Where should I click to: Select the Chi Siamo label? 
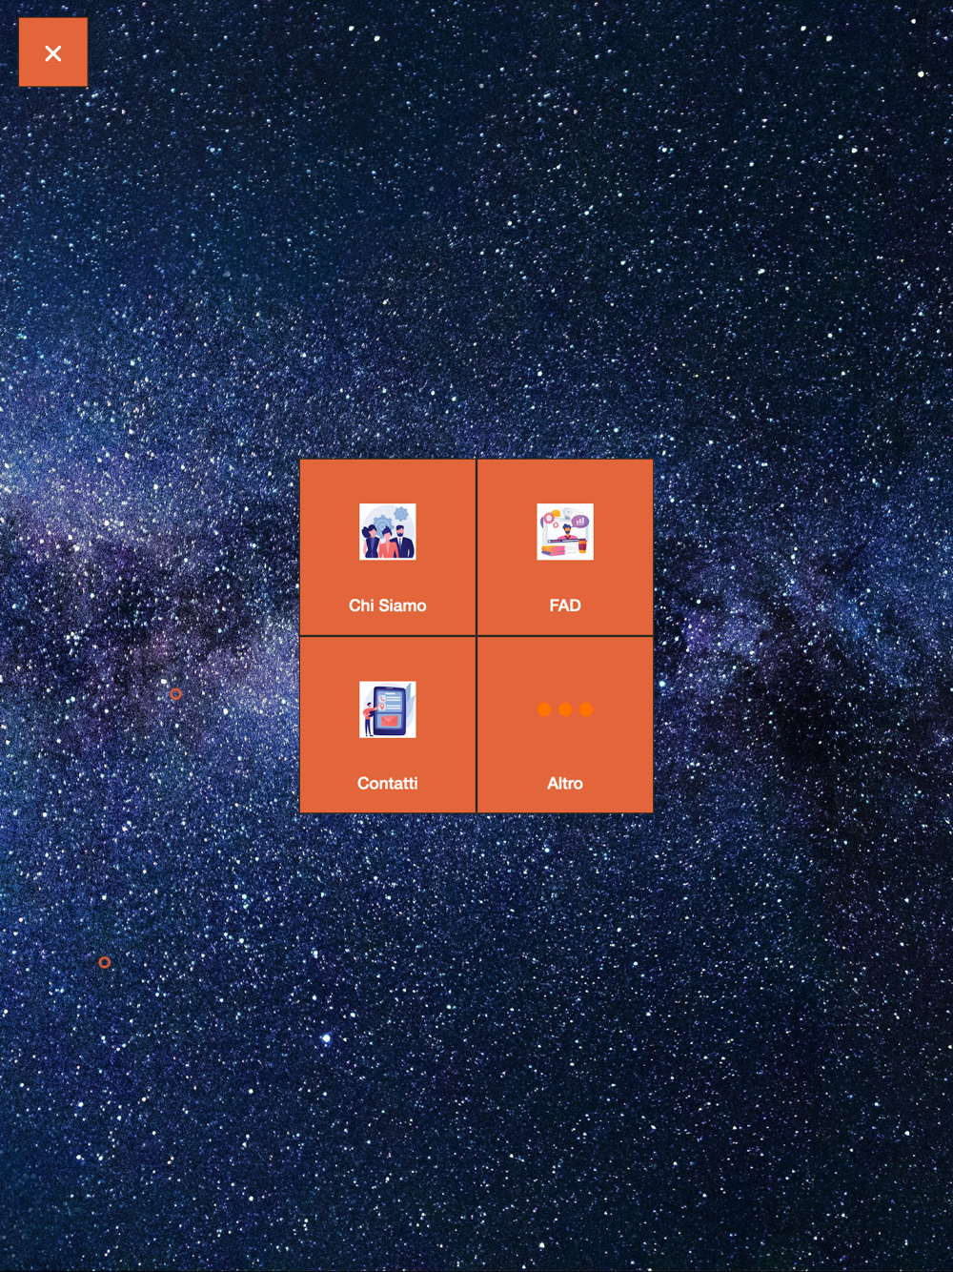pyautogui.click(x=388, y=605)
